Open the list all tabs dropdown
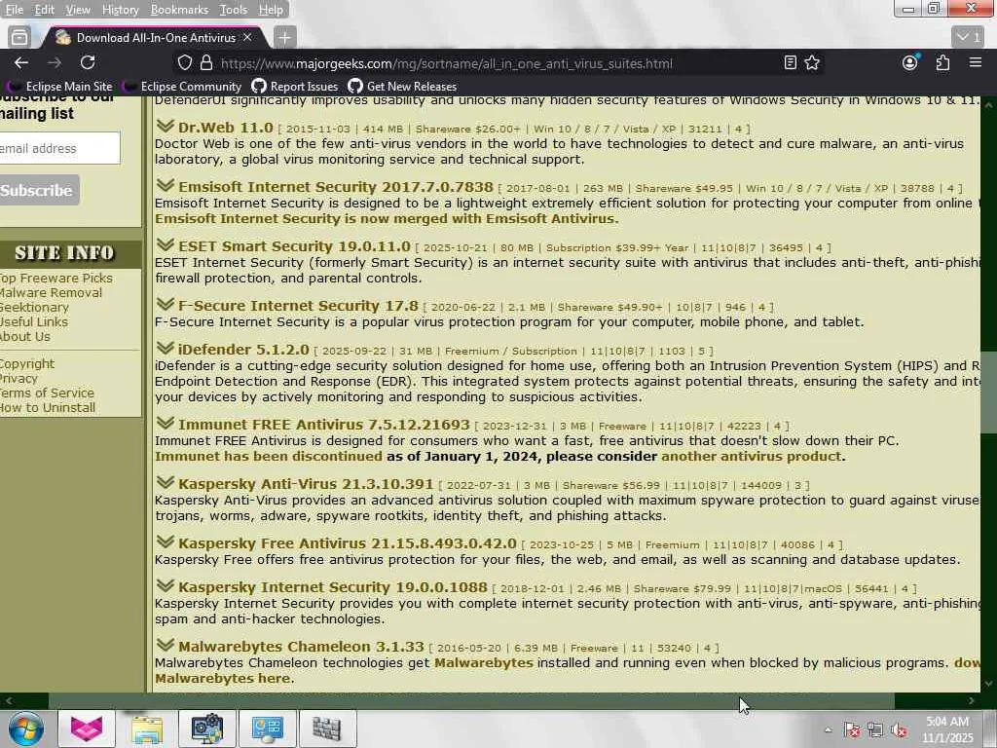Viewport: 997px width, 748px height. (969, 38)
